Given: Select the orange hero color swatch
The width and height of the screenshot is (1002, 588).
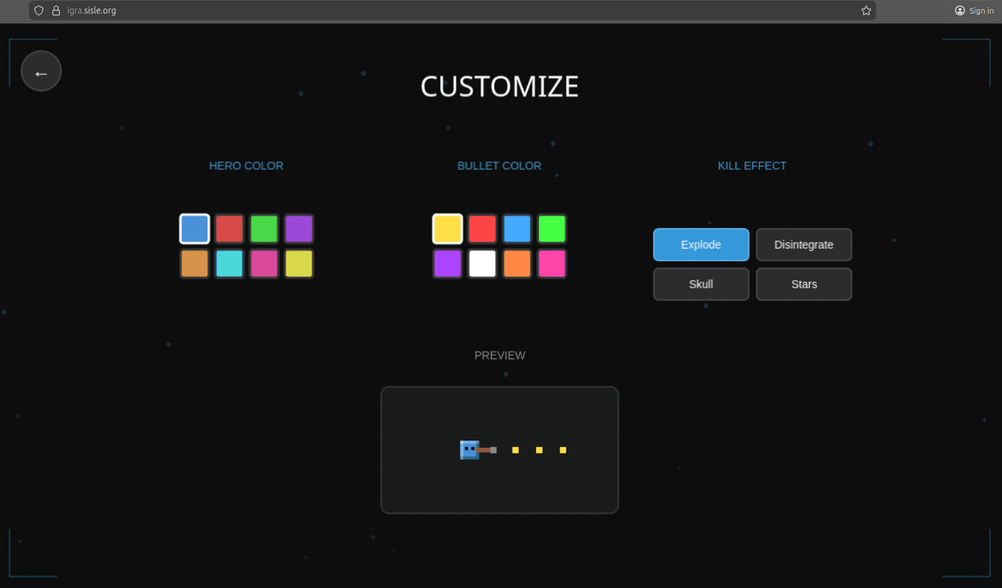Looking at the screenshot, I should pyautogui.click(x=194, y=263).
